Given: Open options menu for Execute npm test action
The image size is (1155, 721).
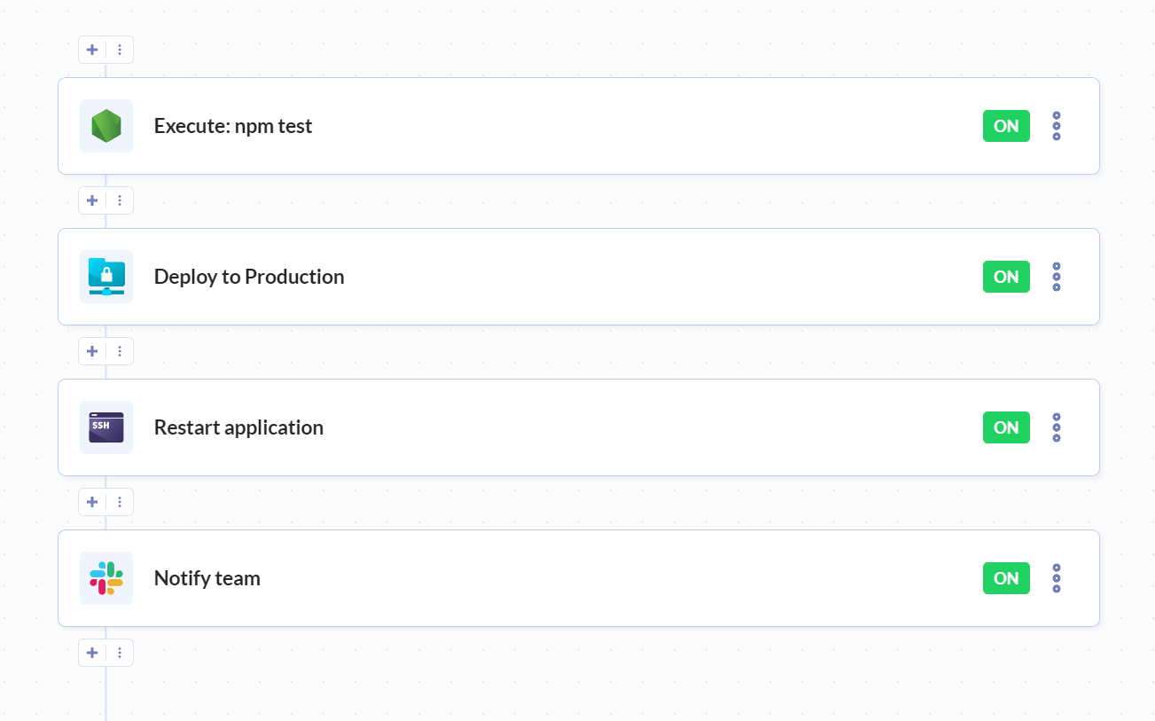Looking at the screenshot, I should click(x=1056, y=125).
